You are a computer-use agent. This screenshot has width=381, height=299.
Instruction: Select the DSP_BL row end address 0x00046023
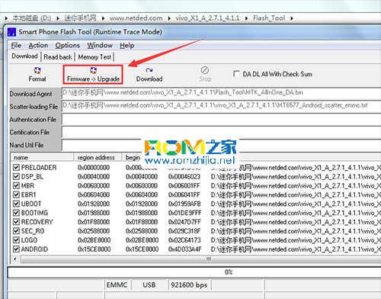click(x=184, y=176)
